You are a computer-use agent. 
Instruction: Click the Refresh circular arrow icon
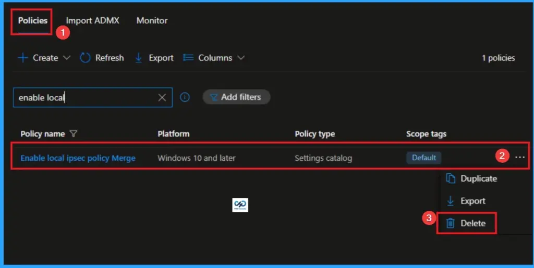tap(85, 58)
